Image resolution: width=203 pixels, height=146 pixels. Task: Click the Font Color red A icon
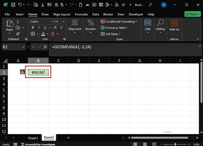(x=53, y=34)
